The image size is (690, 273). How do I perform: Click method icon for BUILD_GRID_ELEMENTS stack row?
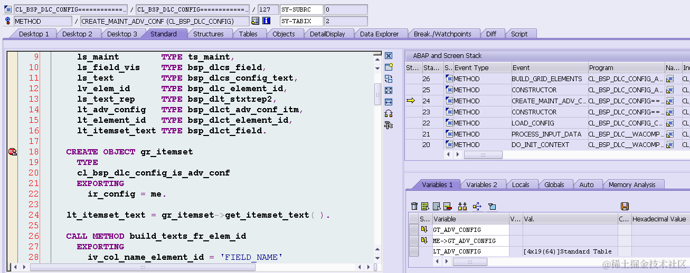(449, 79)
